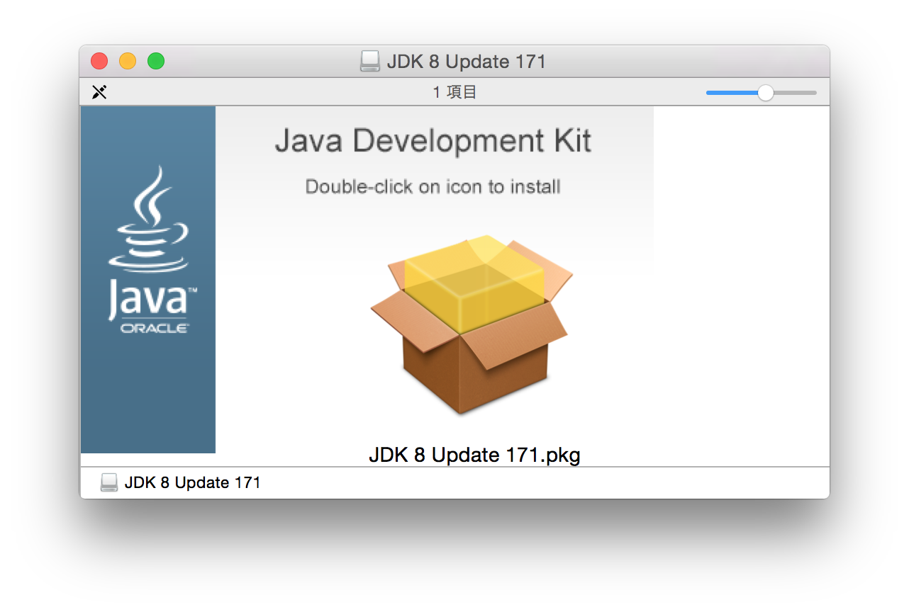Minimize the JDK installer window
Image resolution: width=909 pixels, height=612 pixels.
click(128, 61)
